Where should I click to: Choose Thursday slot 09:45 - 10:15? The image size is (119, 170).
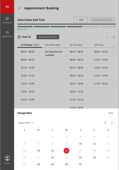79,76
